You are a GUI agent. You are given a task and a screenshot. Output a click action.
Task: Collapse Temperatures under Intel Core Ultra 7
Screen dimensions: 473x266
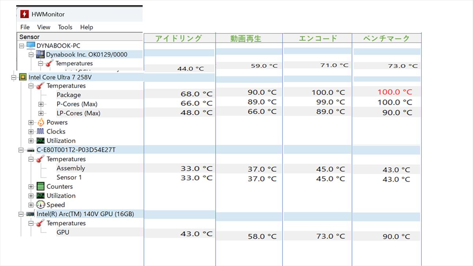(31, 86)
